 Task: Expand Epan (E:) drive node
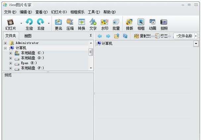[11, 63]
